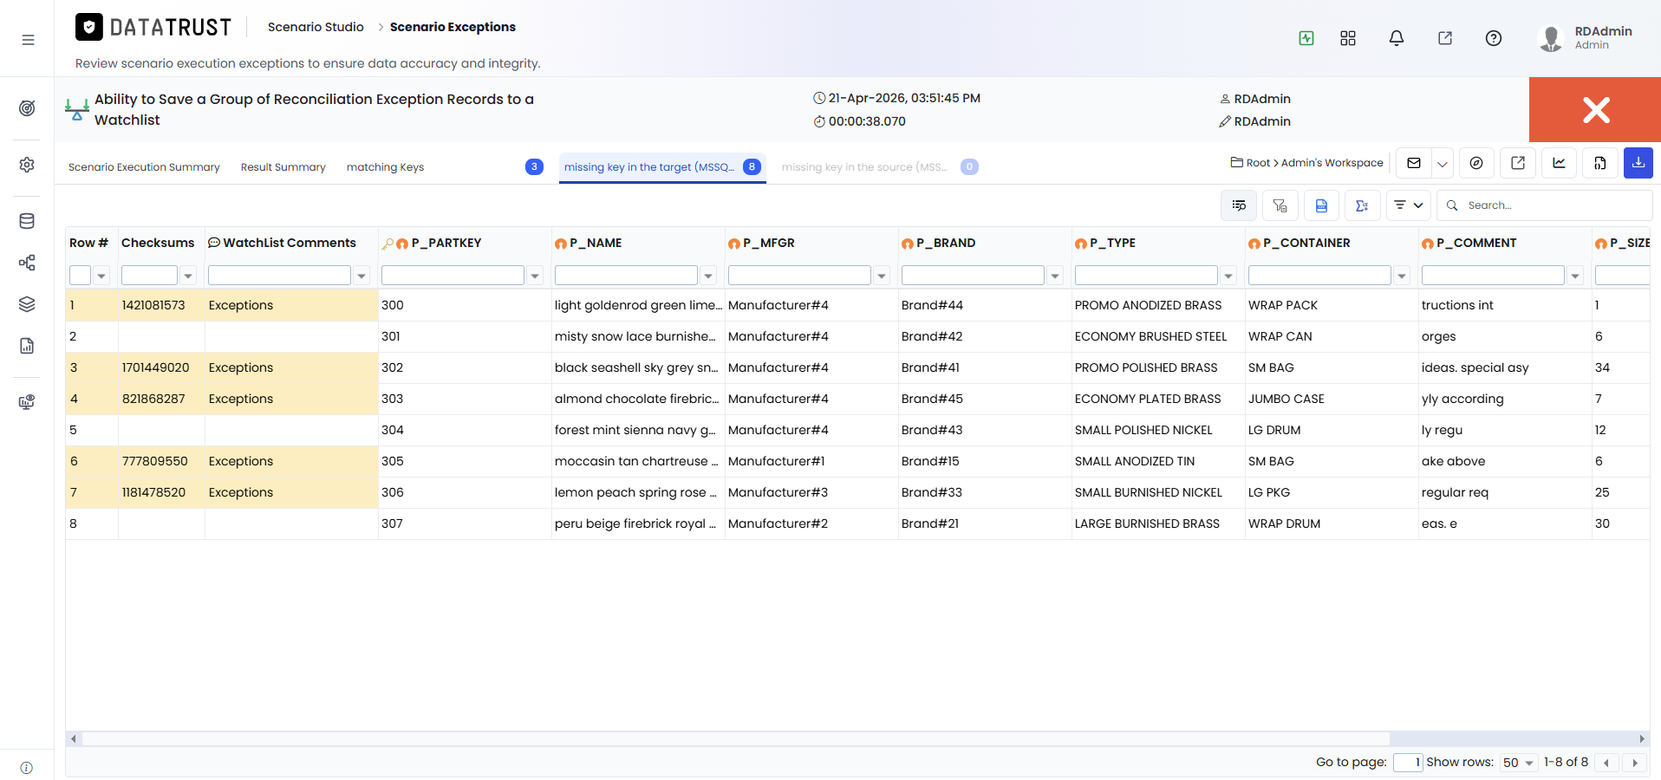This screenshot has width=1661, height=780.
Task: Go to previous page arrow
Action: pyautogui.click(x=1606, y=763)
